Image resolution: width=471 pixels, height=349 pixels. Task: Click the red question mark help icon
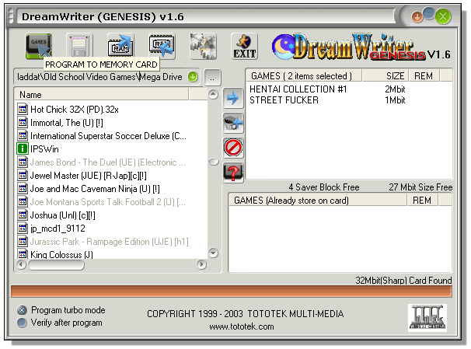click(x=233, y=173)
